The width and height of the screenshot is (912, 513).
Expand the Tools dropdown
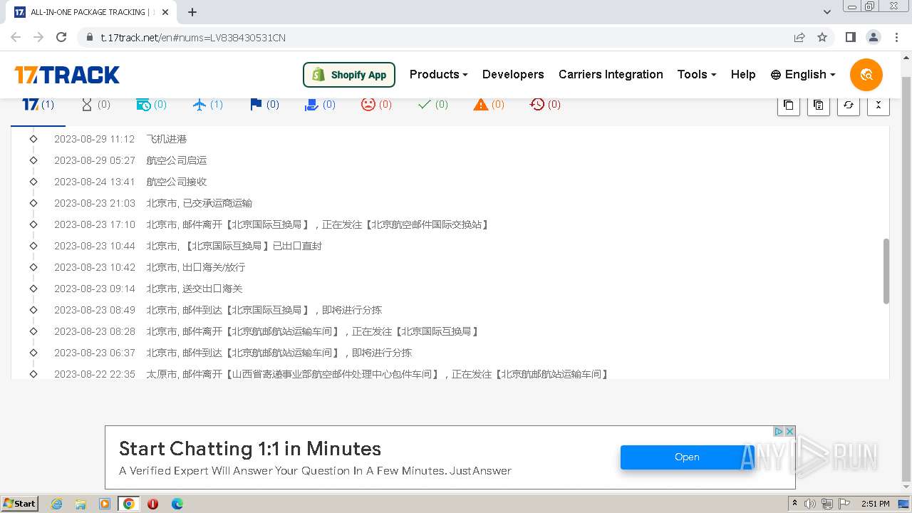[x=697, y=75]
